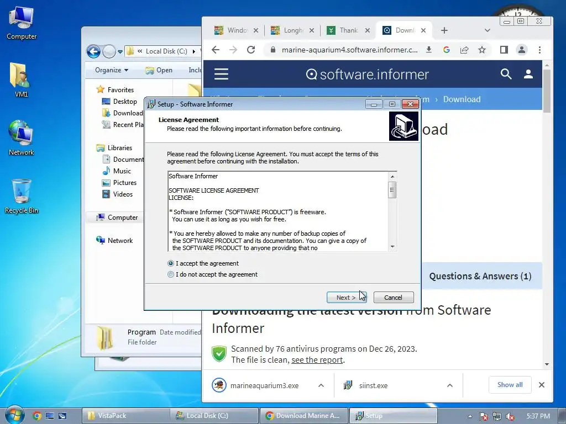Click the Explorer forward arrow button

coord(109,51)
